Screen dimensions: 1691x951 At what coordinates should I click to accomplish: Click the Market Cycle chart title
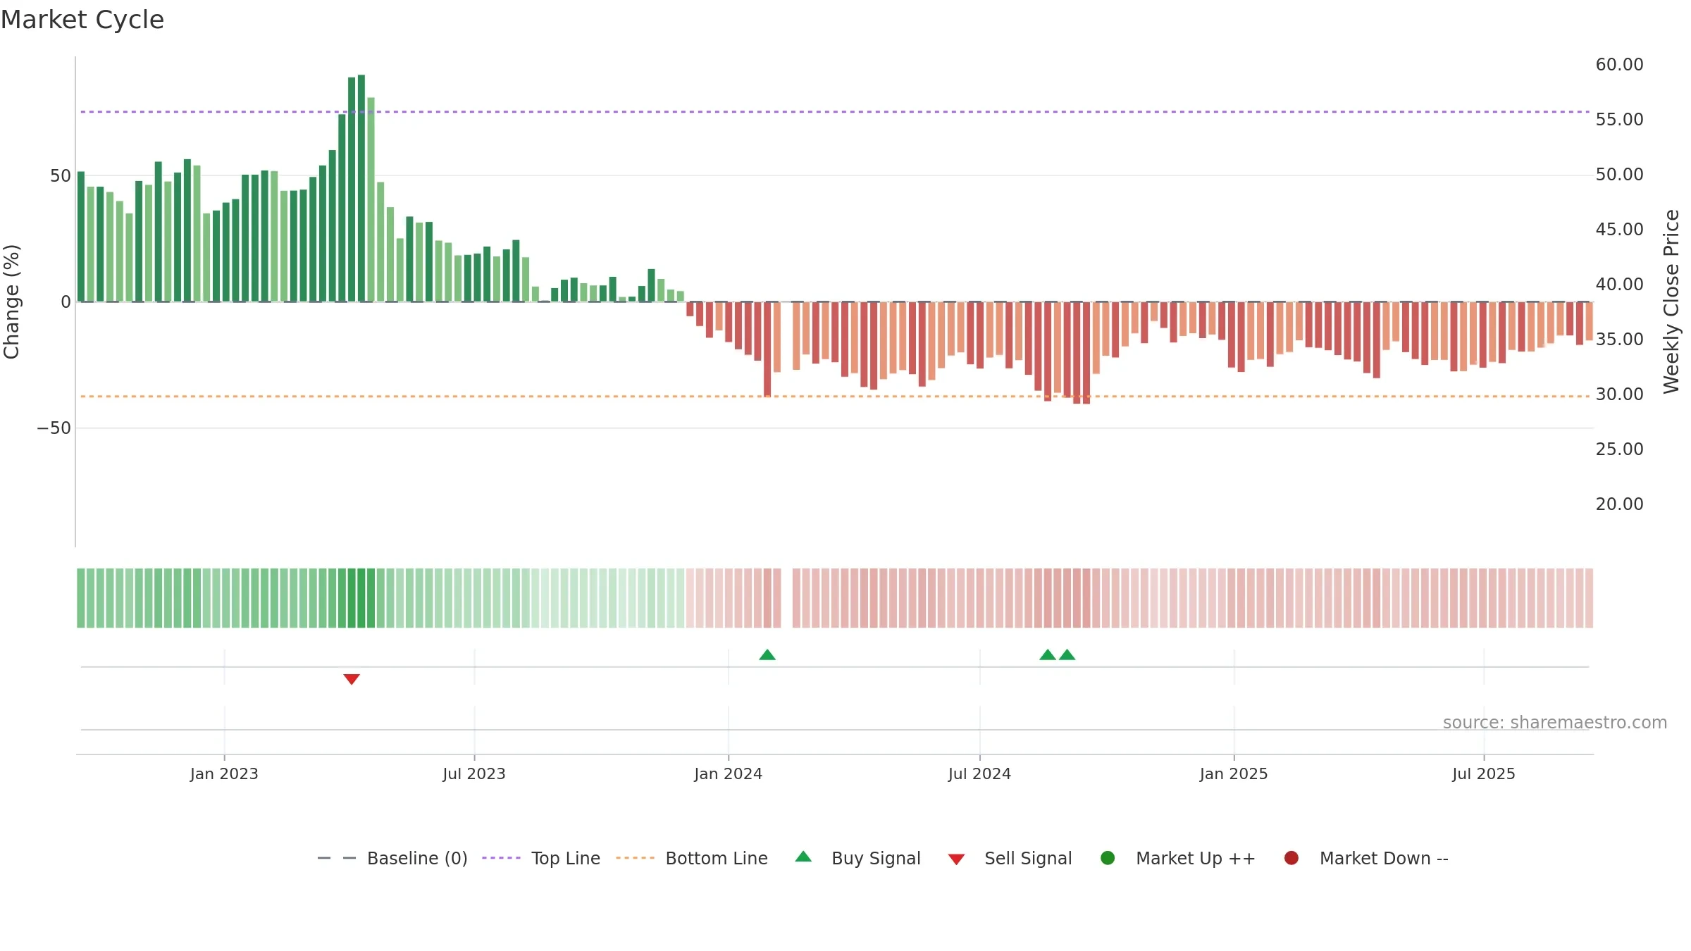coord(82,20)
